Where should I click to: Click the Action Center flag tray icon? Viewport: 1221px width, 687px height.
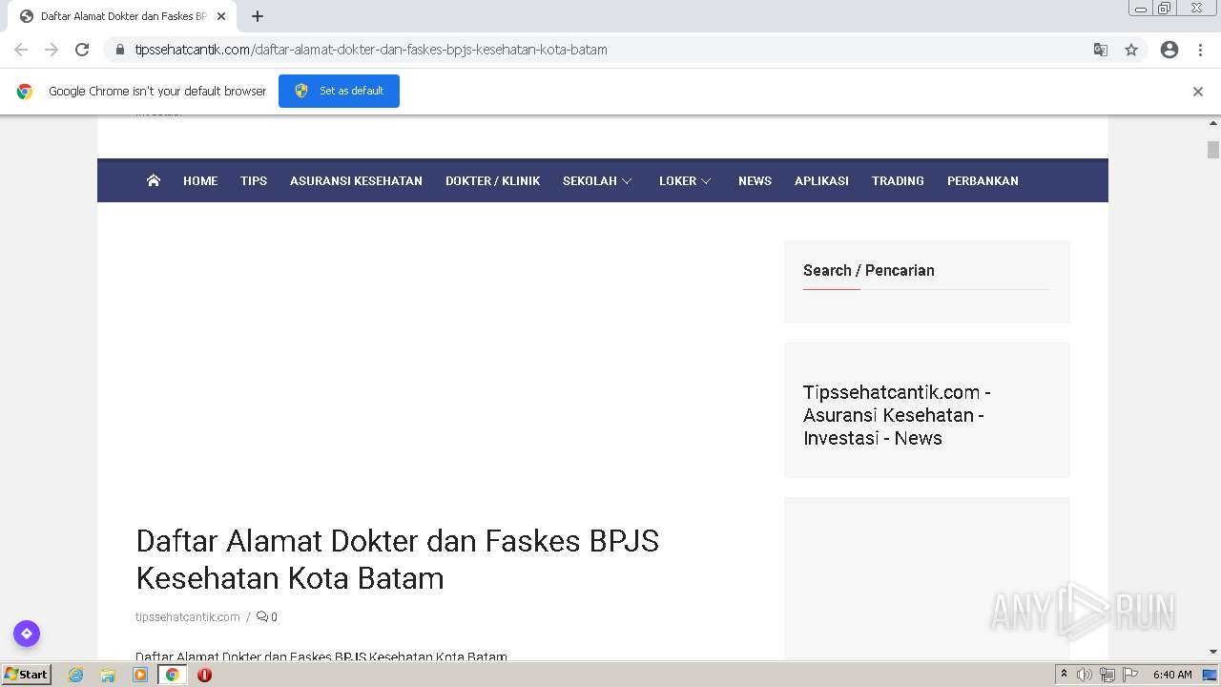click(1130, 675)
